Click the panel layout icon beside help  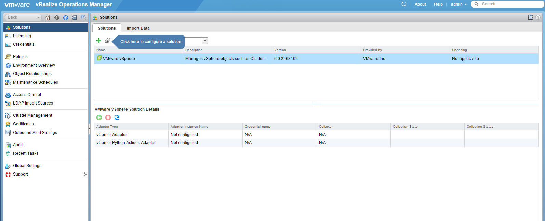point(531,17)
